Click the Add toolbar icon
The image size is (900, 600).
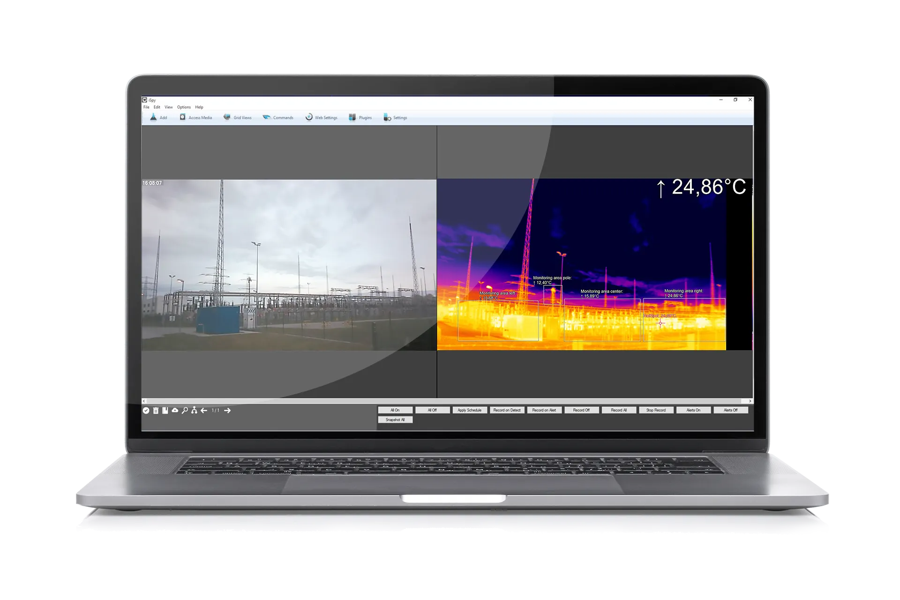pyautogui.click(x=154, y=117)
